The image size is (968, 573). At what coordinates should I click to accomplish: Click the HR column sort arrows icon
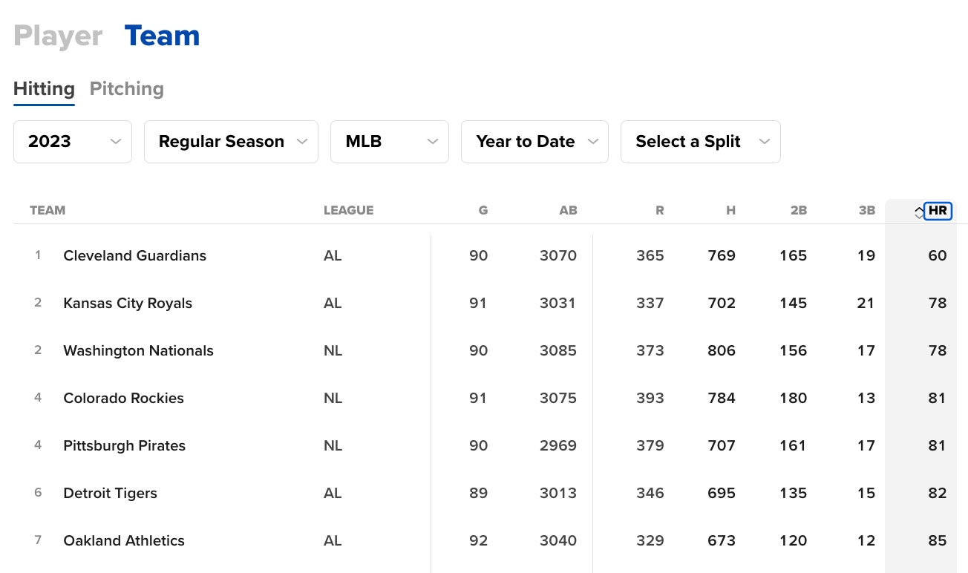(x=919, y=212)
